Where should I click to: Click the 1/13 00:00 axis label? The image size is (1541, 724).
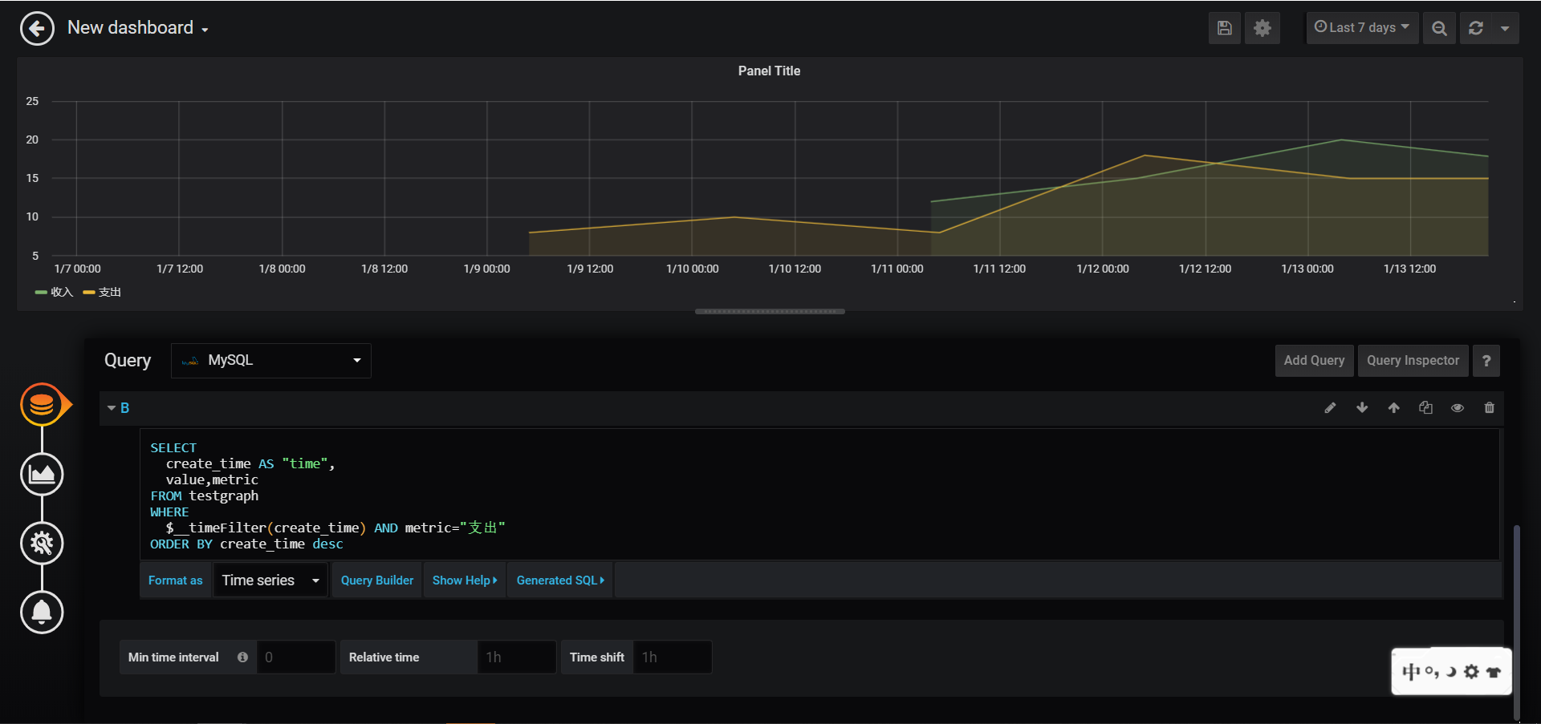pos(1307,269)
